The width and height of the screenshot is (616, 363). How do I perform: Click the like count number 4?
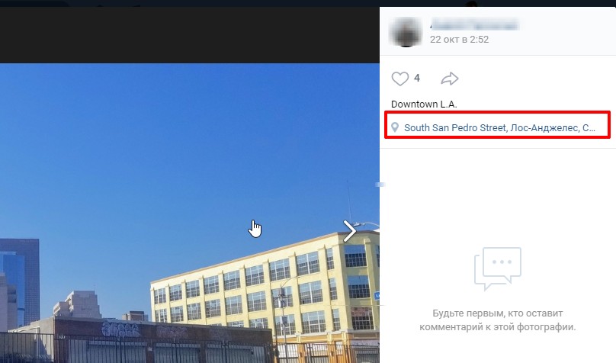click(x=417, y=79)
